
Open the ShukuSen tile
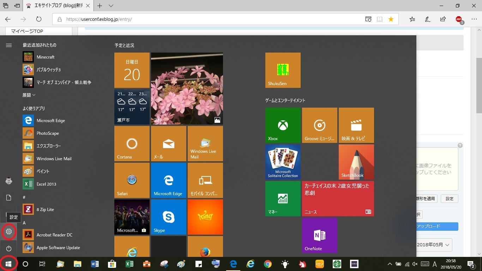point(283,70)
